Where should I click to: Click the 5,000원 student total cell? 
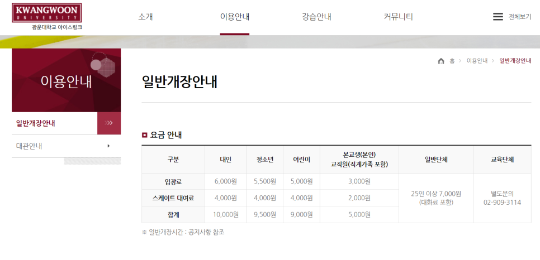point(359,215)
